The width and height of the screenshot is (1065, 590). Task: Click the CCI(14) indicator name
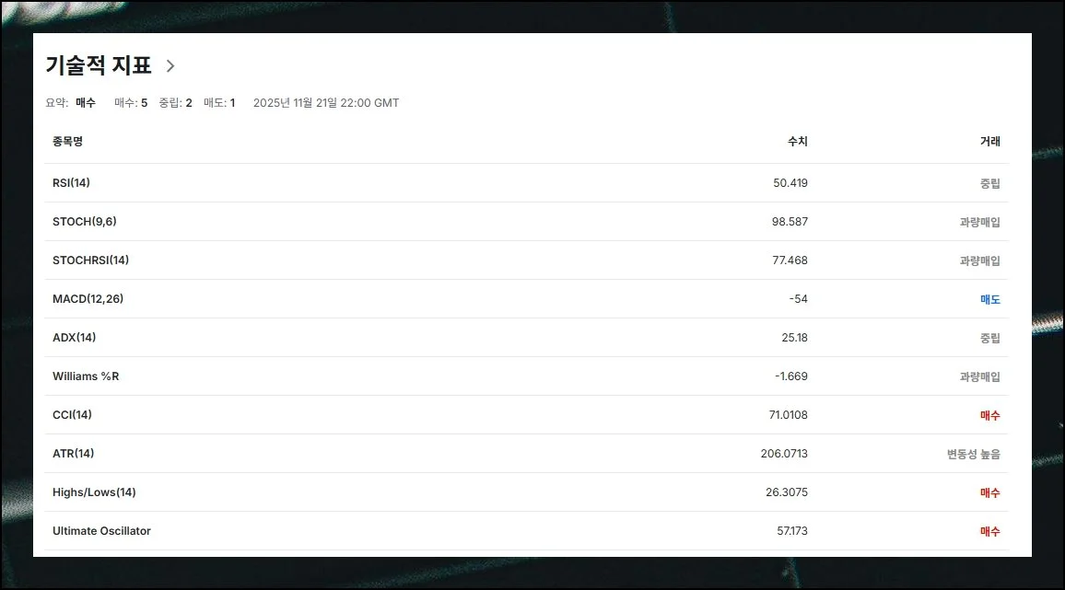pyautogui.click(x=73, y=415)
